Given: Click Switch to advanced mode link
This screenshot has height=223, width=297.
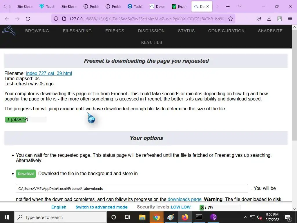Looking at the screenshot, I should pos(102,207).
